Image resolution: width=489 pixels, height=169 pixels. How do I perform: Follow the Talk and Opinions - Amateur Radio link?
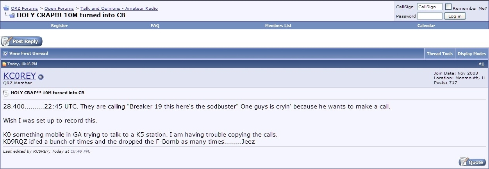coord(119,8)
